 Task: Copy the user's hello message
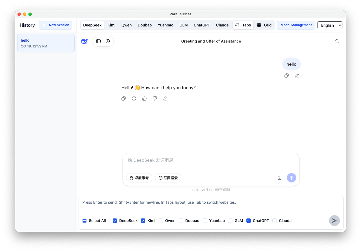click(x=287, y=76)
